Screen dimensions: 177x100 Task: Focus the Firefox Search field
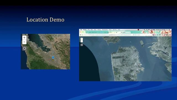tap(144, 35)
